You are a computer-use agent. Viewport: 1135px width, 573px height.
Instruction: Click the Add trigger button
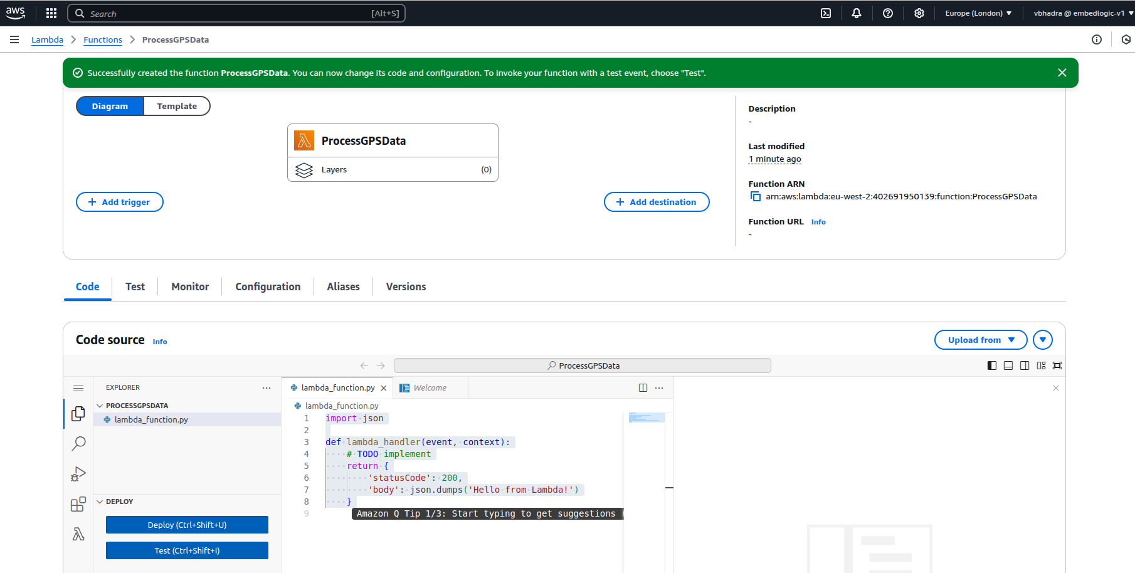pos(120,202)
